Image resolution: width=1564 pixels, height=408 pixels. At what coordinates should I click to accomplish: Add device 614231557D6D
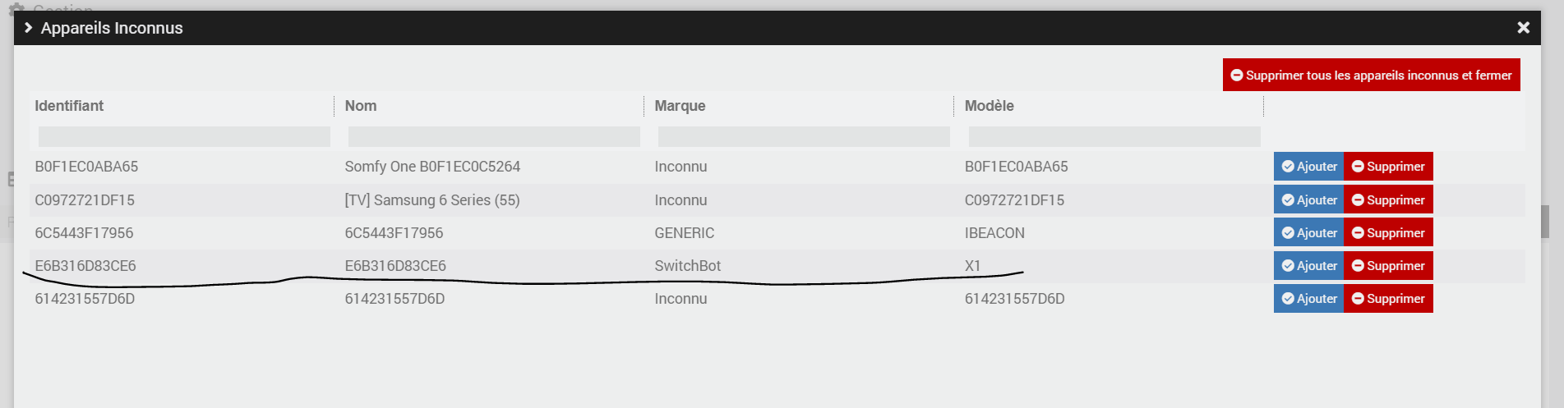[1308, 298]
